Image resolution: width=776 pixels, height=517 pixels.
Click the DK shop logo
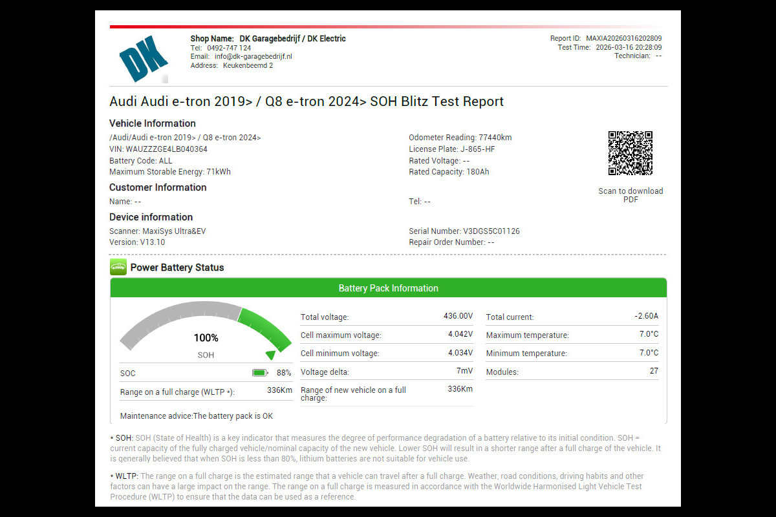click(144, 59)
